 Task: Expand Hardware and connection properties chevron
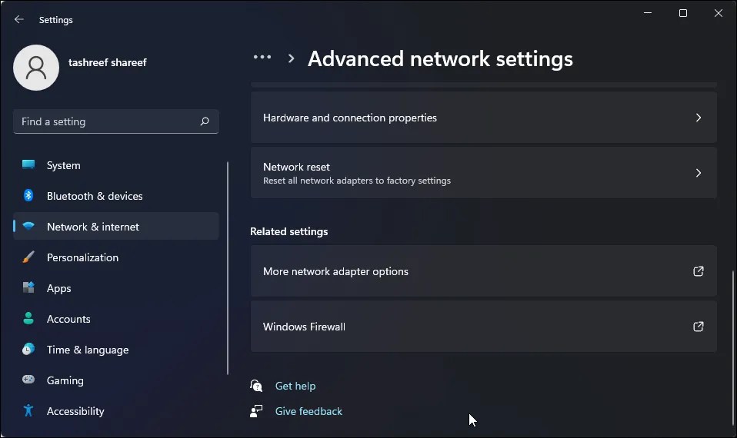click(x=699, y=118)
